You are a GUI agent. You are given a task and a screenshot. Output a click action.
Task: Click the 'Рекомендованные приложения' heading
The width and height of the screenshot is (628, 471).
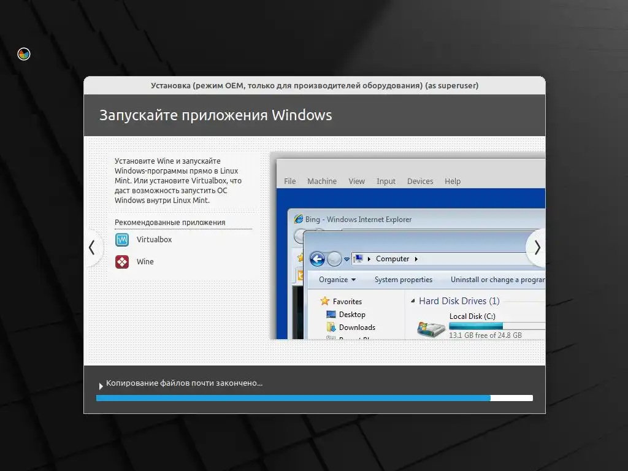170,222
